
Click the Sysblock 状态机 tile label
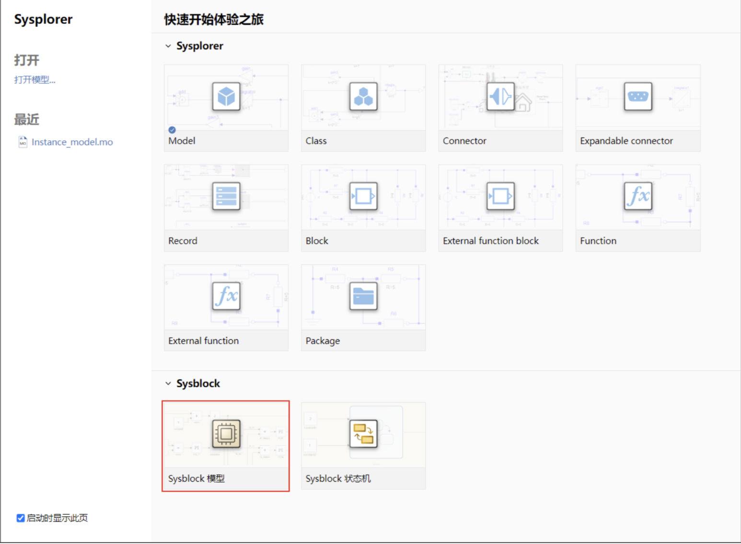coord(338,479)
